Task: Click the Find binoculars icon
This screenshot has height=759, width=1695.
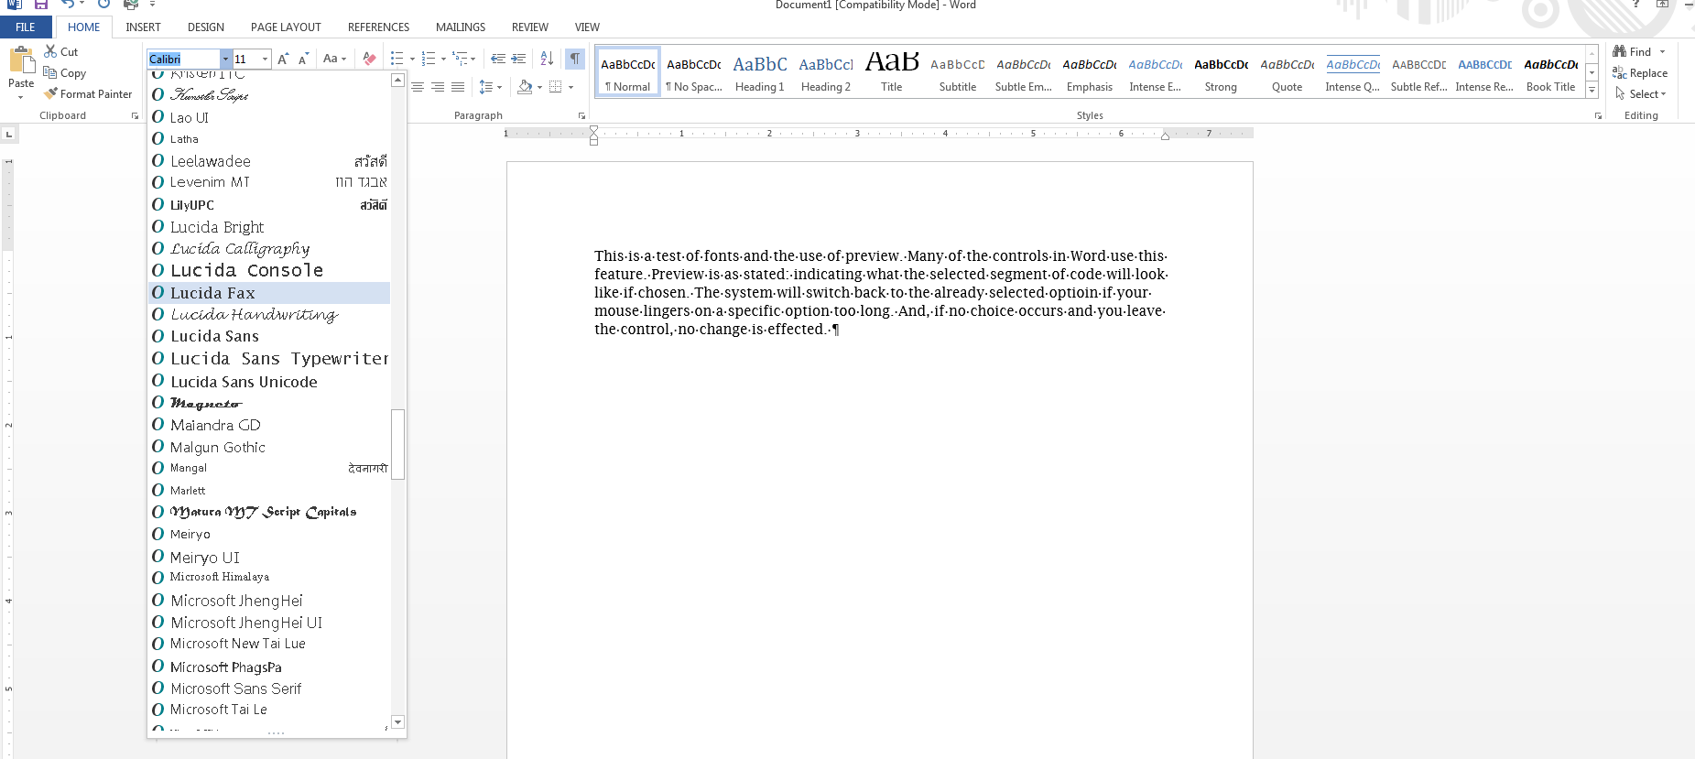Action: (1620, 51)
